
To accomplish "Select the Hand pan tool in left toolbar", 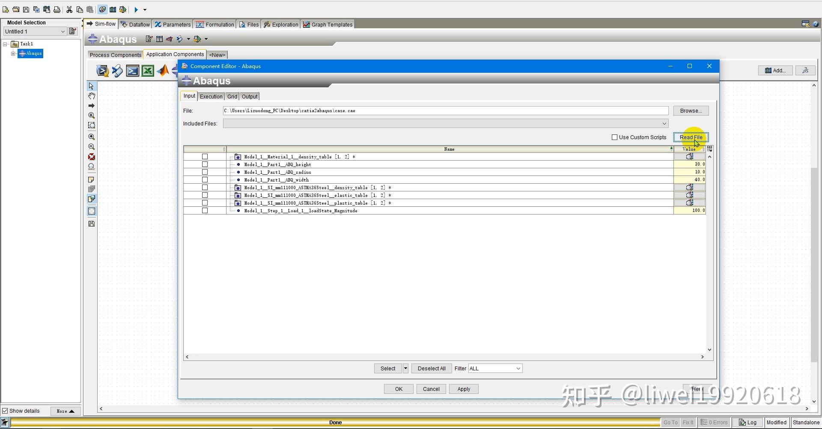I will tap(91, 95).
